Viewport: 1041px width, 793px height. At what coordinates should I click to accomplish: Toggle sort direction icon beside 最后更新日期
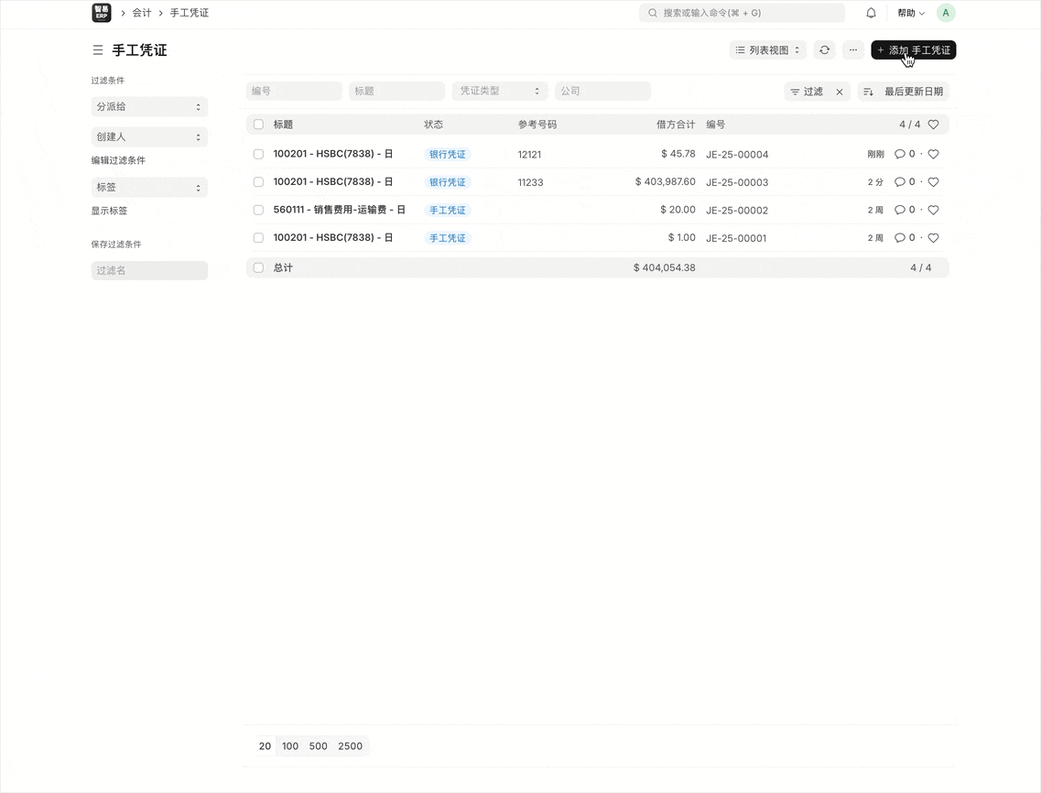click(868, 92)
